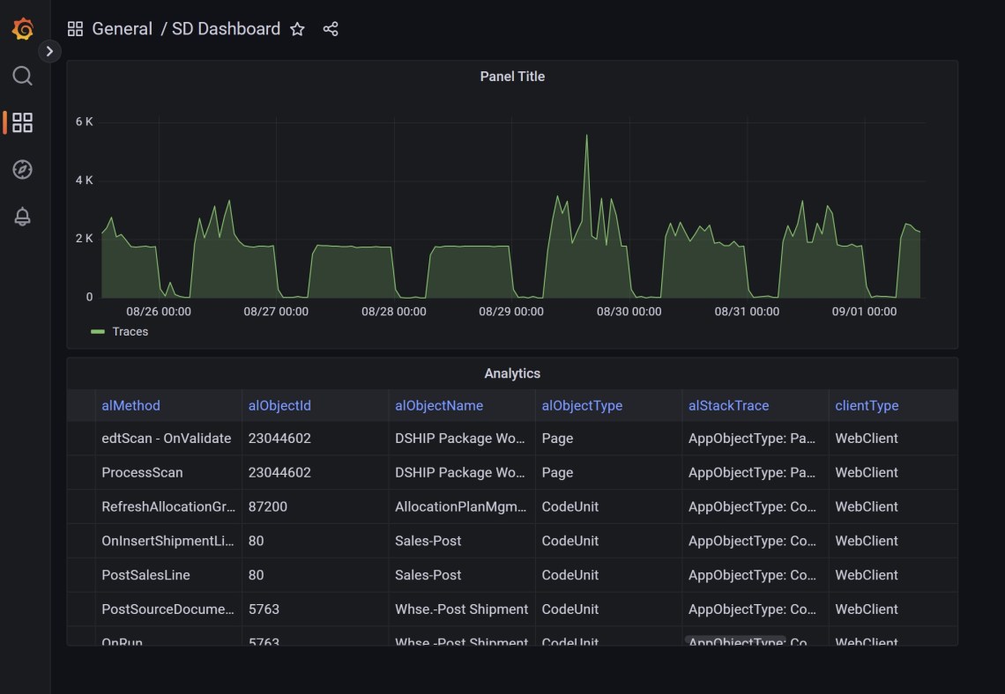Click the dashboard grid icon beside General
The image size is (1005, 694).
pos(75,29)
